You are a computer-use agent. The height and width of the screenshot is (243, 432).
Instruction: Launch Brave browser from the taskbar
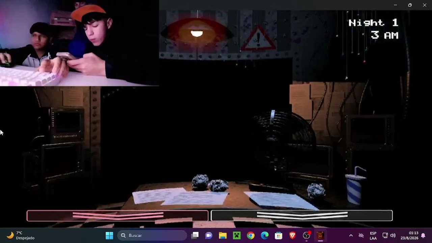pyautogui.click(x=292, y=235)
